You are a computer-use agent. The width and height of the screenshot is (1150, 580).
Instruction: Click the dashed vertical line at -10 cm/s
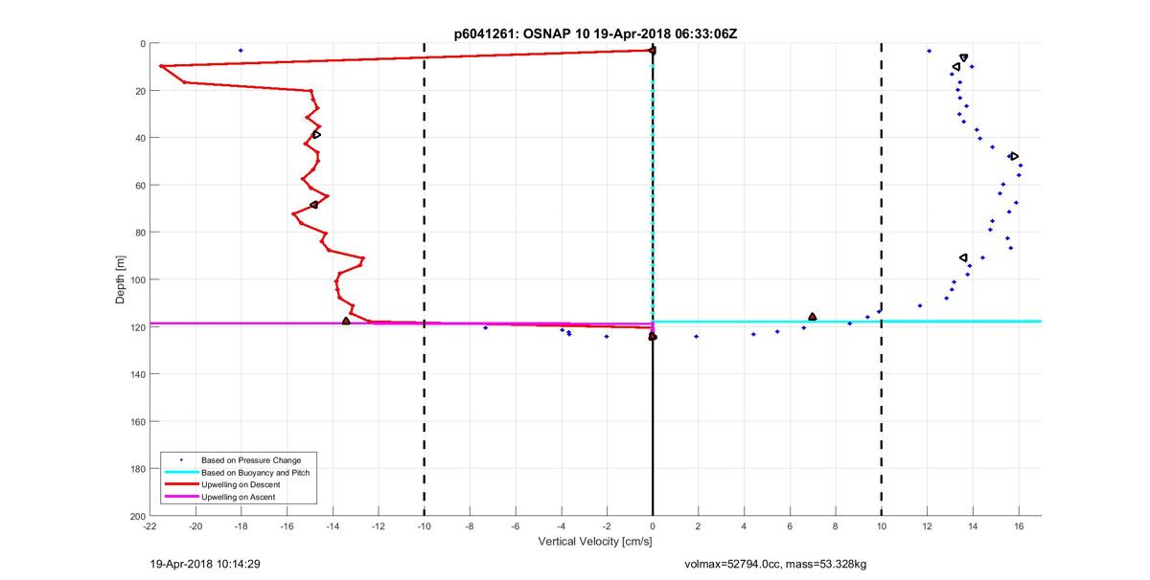tap(424, 279)
